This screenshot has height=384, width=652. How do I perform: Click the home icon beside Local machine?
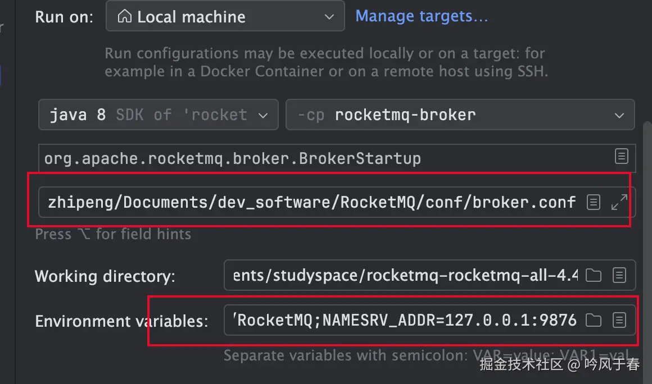[124, 17]
